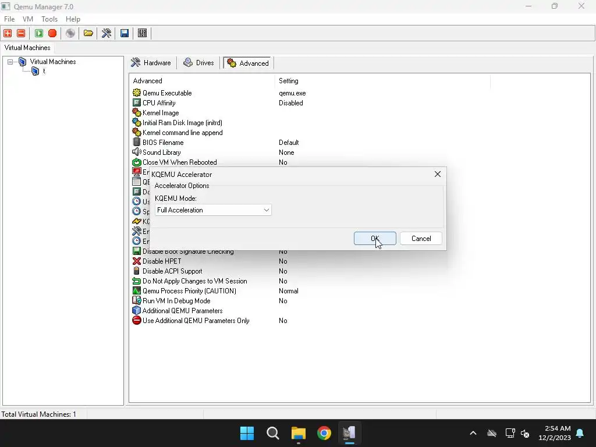
Task: Click the open folder toolbar icon
Action: click(88, 33)
